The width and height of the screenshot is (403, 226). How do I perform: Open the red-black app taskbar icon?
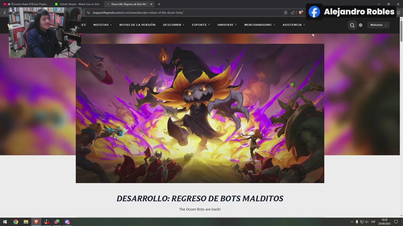coord(47,222)
